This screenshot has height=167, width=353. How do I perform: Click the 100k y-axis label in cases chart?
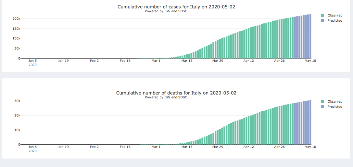16,39
